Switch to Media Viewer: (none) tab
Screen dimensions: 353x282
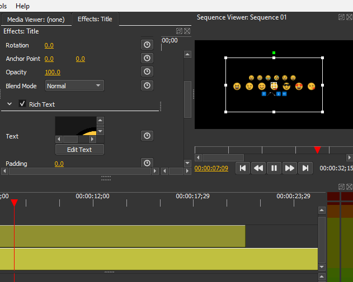coord(36,20)
